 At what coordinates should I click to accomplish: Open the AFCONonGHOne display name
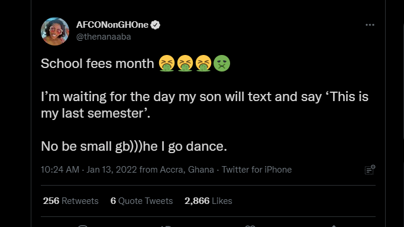click(x=112, y=25)
